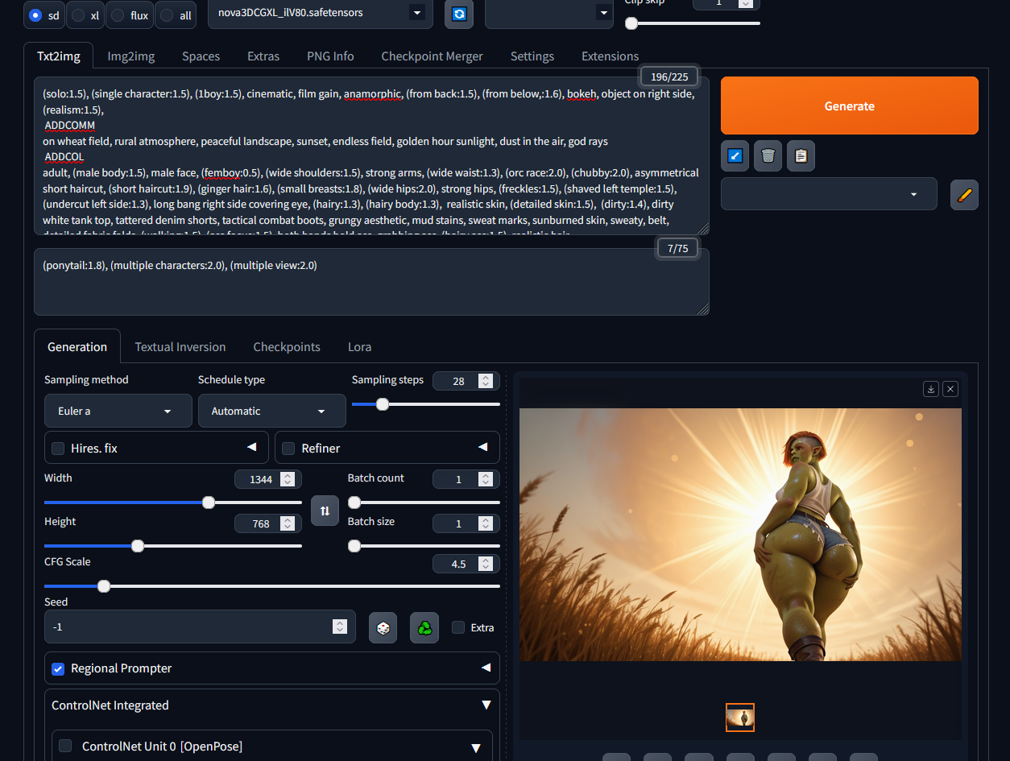Open the Lora tab

(359, 347)
